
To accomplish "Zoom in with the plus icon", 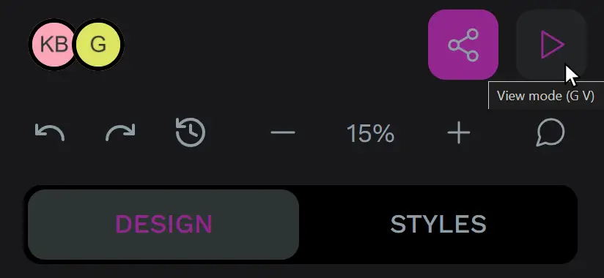I will pos(458,132).
